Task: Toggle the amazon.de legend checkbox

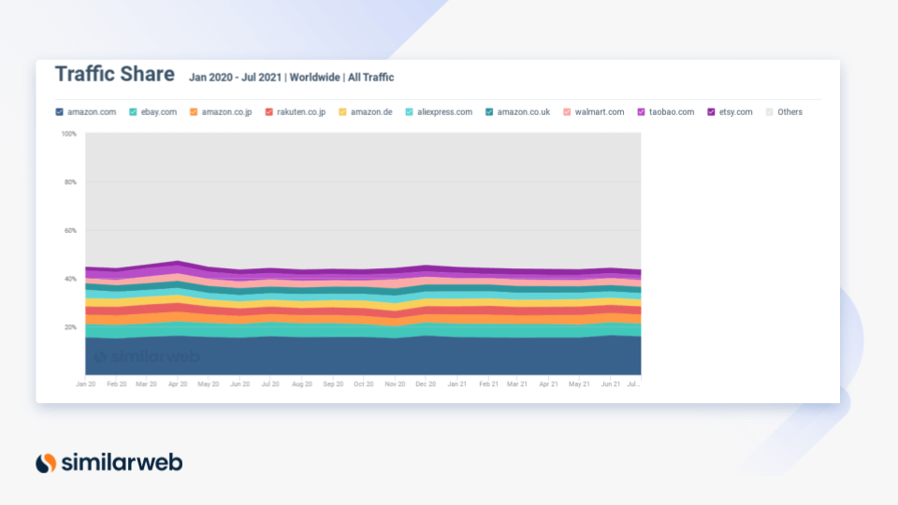Action: 342,112
